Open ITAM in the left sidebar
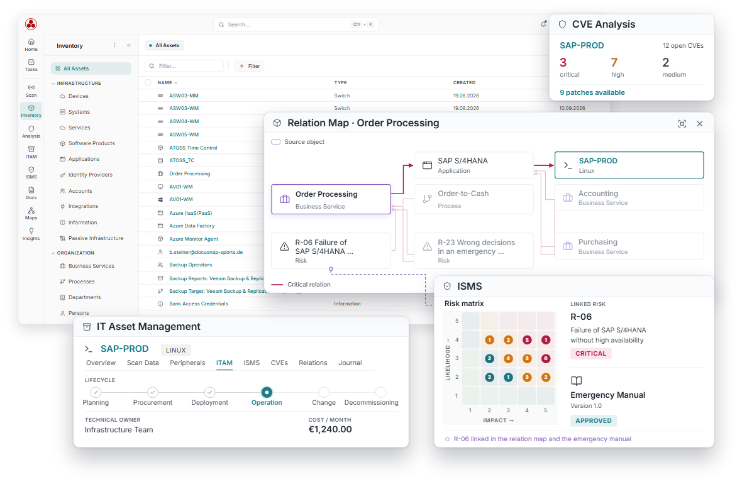 click(31, 152)
